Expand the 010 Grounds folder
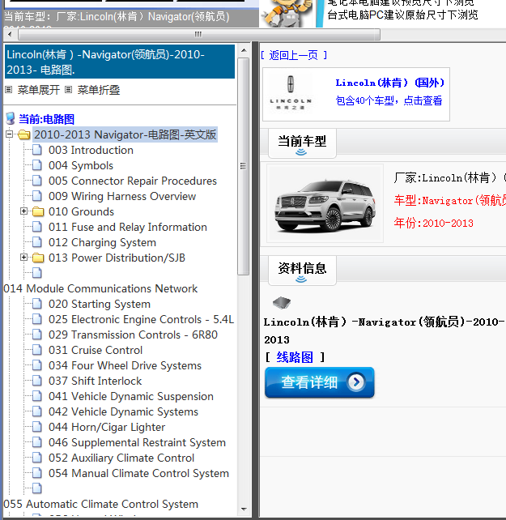Screen dimensions: 506x520 pos(23,211)
